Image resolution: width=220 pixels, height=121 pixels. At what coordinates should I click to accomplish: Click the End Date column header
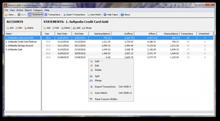click(x=80, y=34)
